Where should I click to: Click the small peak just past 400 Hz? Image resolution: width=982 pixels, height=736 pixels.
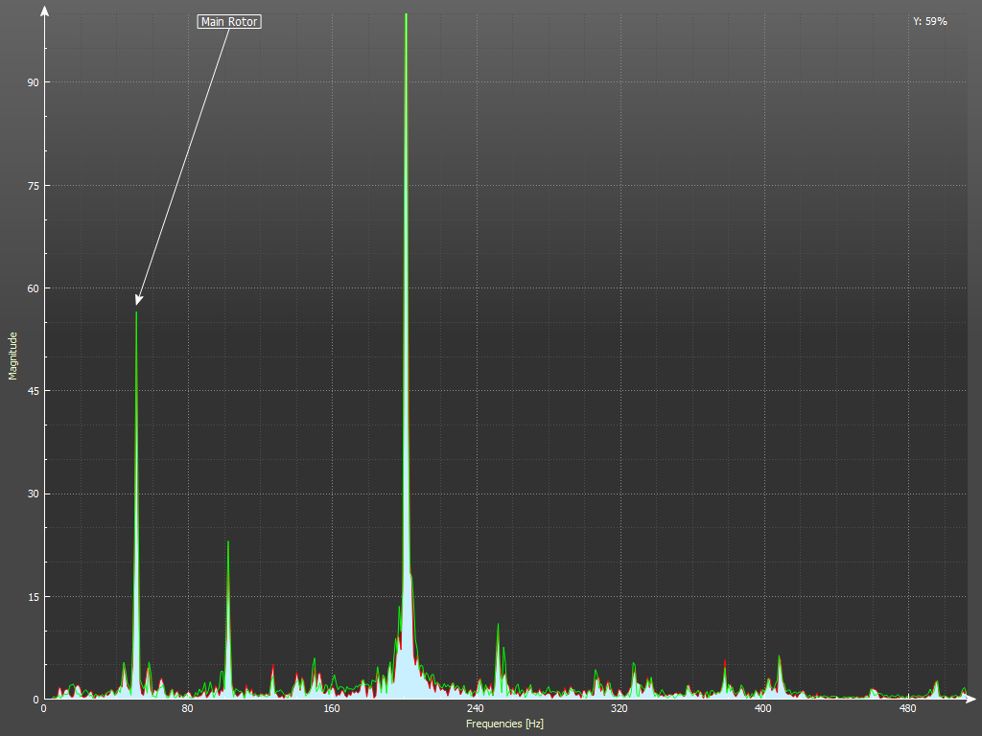pos(779,657)
